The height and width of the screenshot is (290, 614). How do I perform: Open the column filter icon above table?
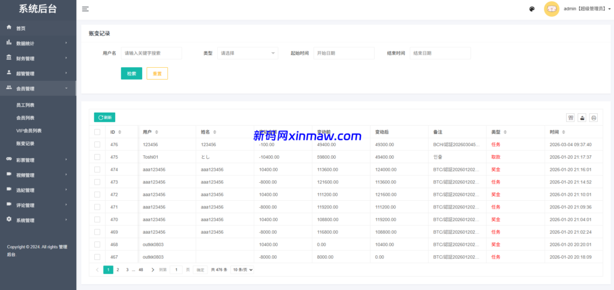571,117
